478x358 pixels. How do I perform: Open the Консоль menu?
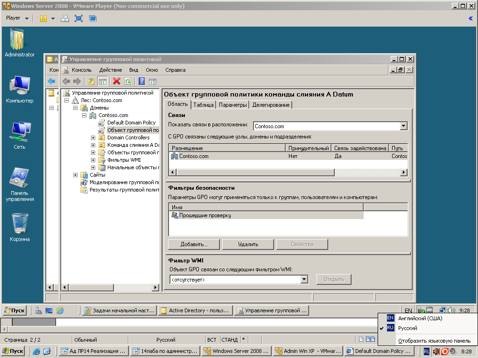point(82,70)
